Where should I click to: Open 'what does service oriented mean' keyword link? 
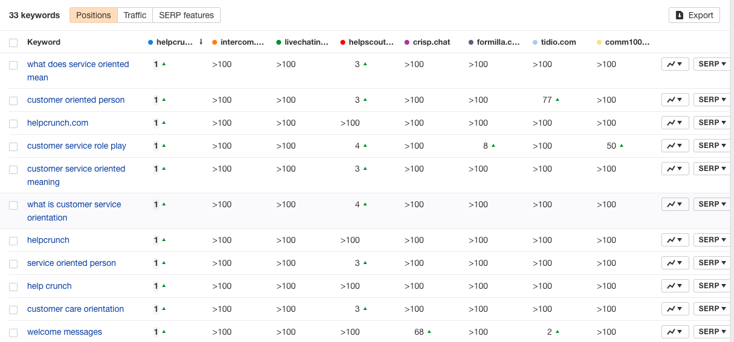pos(78,71)
